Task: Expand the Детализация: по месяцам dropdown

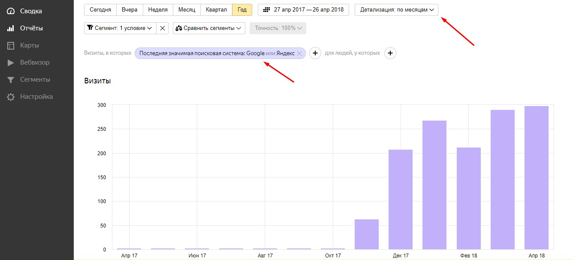Action: click(397, 9)
